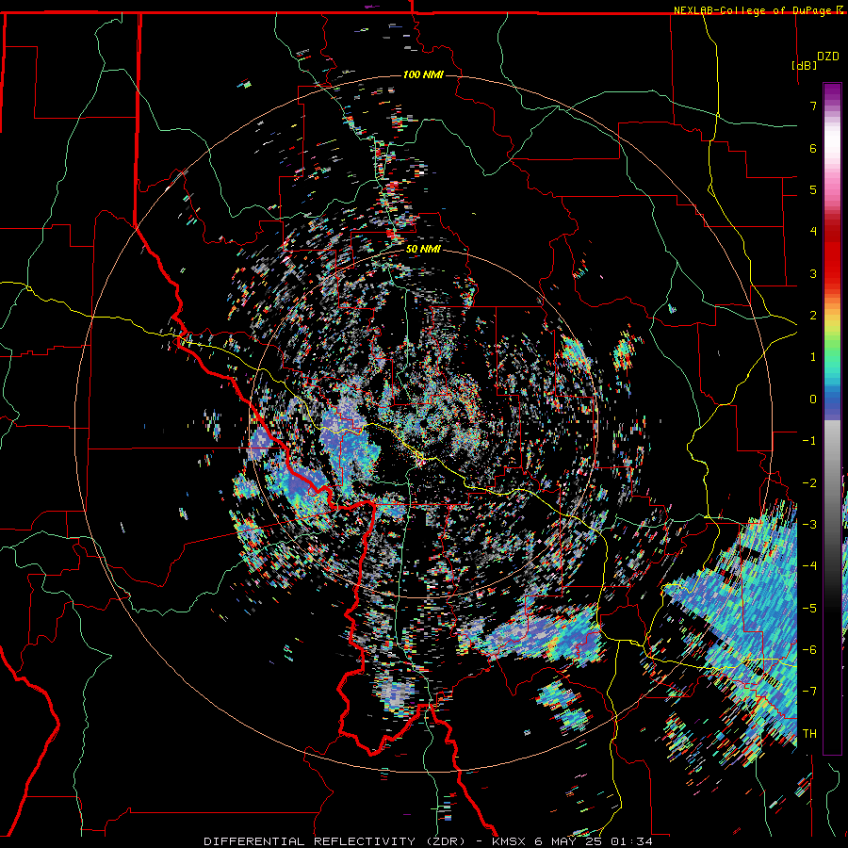The width and height of the screenshot is (848, 848).
Task: Click the TH threshold label on the scale
Action: (809, 733)
